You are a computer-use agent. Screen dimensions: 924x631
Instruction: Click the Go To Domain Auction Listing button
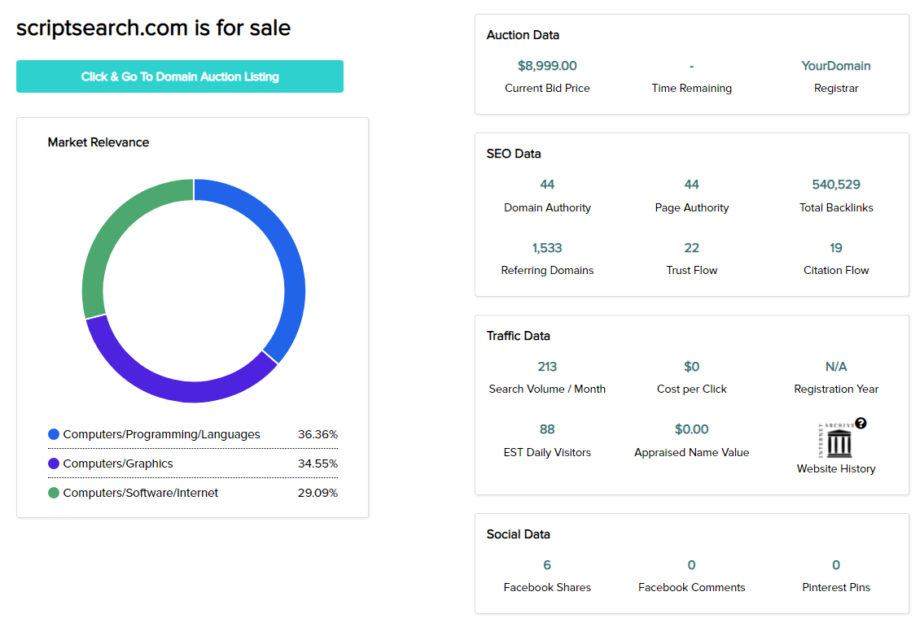[180, 76]
